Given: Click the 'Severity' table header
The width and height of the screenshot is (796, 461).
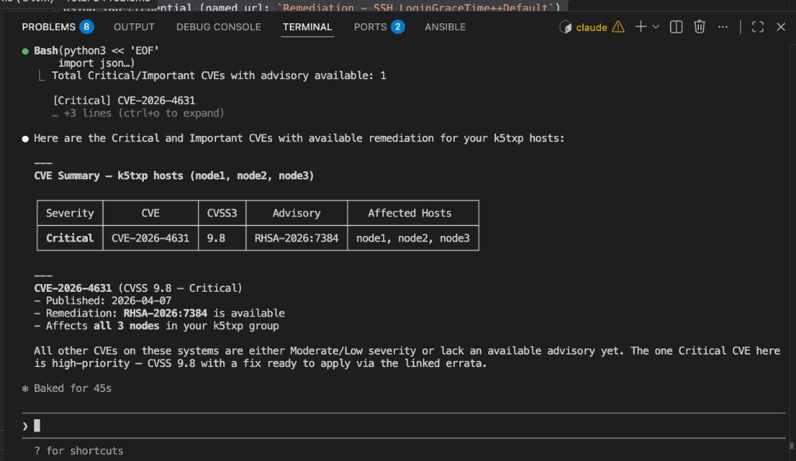Looking at the screenshot, I should [x=69, y=213].
